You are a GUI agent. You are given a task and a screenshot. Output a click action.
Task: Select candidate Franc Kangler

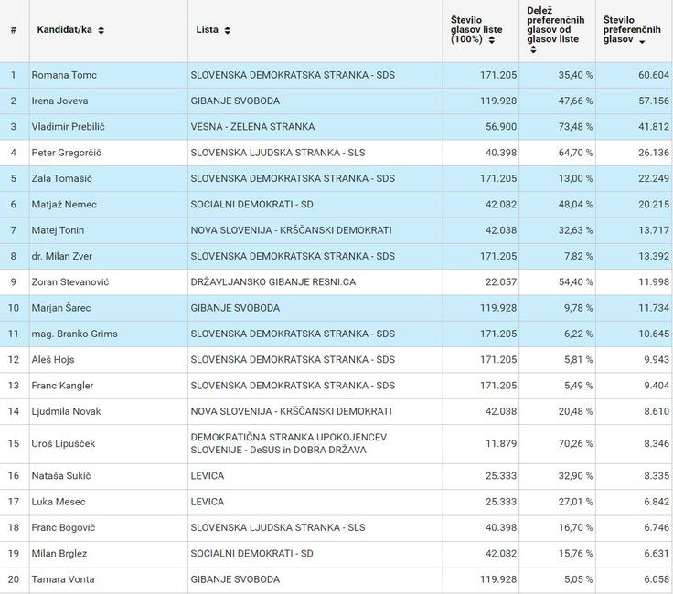pyautogui.click(x=62, y=386)
